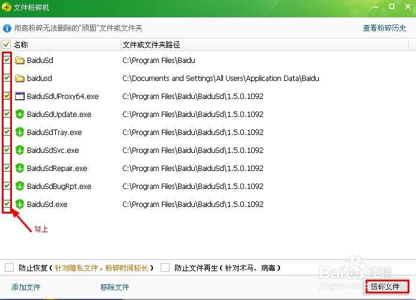416x300 pixels.
Task: Close the 文件粉碎机 window
Action: [408, 6]
